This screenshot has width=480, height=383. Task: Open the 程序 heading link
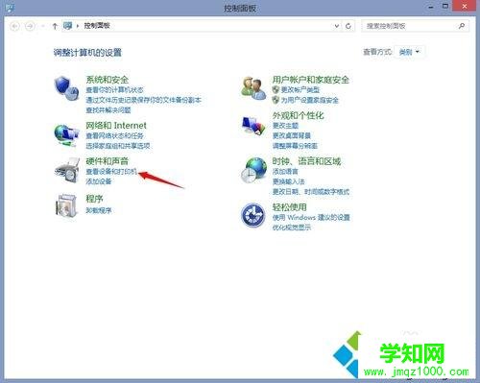(94, 199)
